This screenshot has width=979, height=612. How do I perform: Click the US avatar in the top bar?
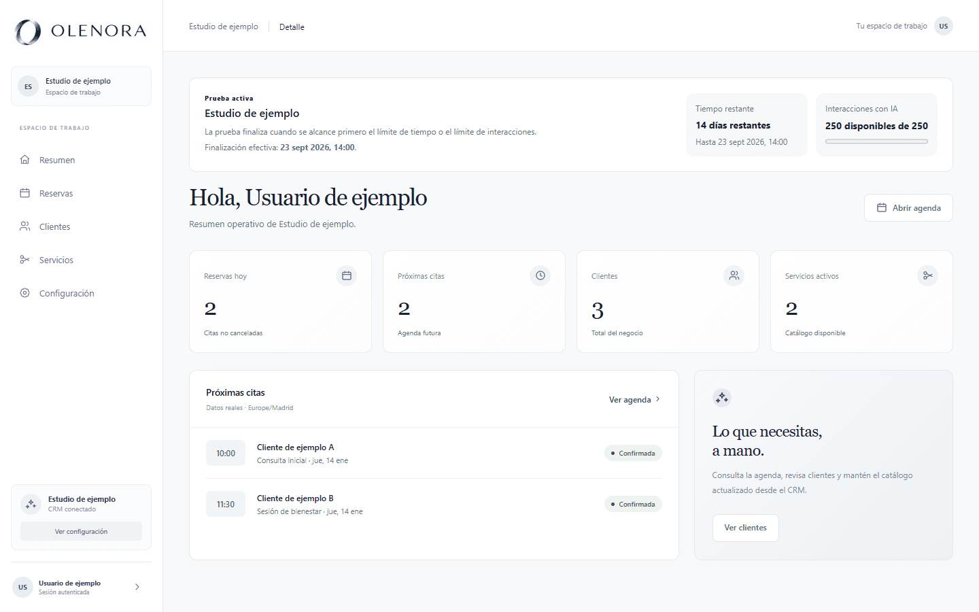[x=944, y=26]
